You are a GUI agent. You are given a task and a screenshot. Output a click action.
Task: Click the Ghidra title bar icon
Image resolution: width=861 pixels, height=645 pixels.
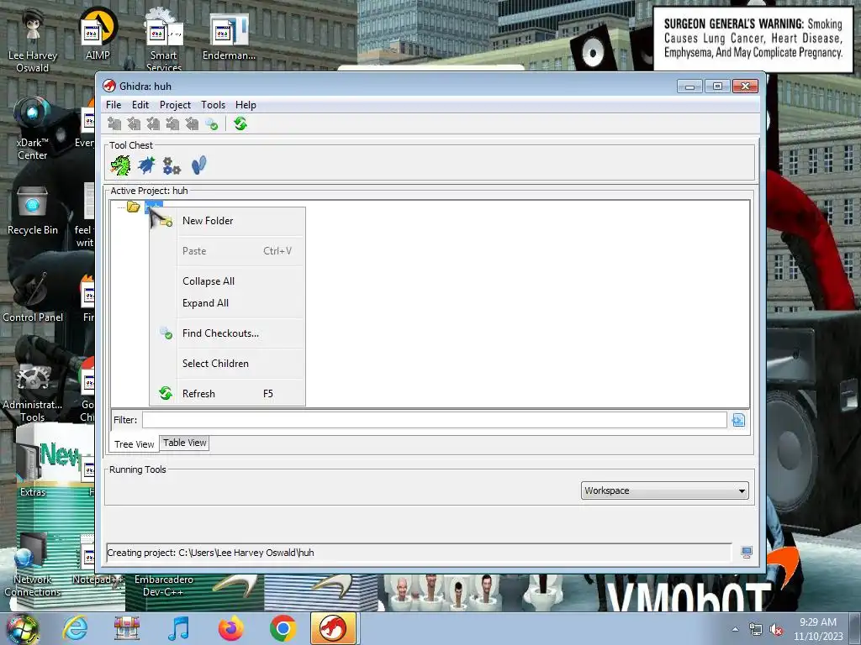(109, 87)
